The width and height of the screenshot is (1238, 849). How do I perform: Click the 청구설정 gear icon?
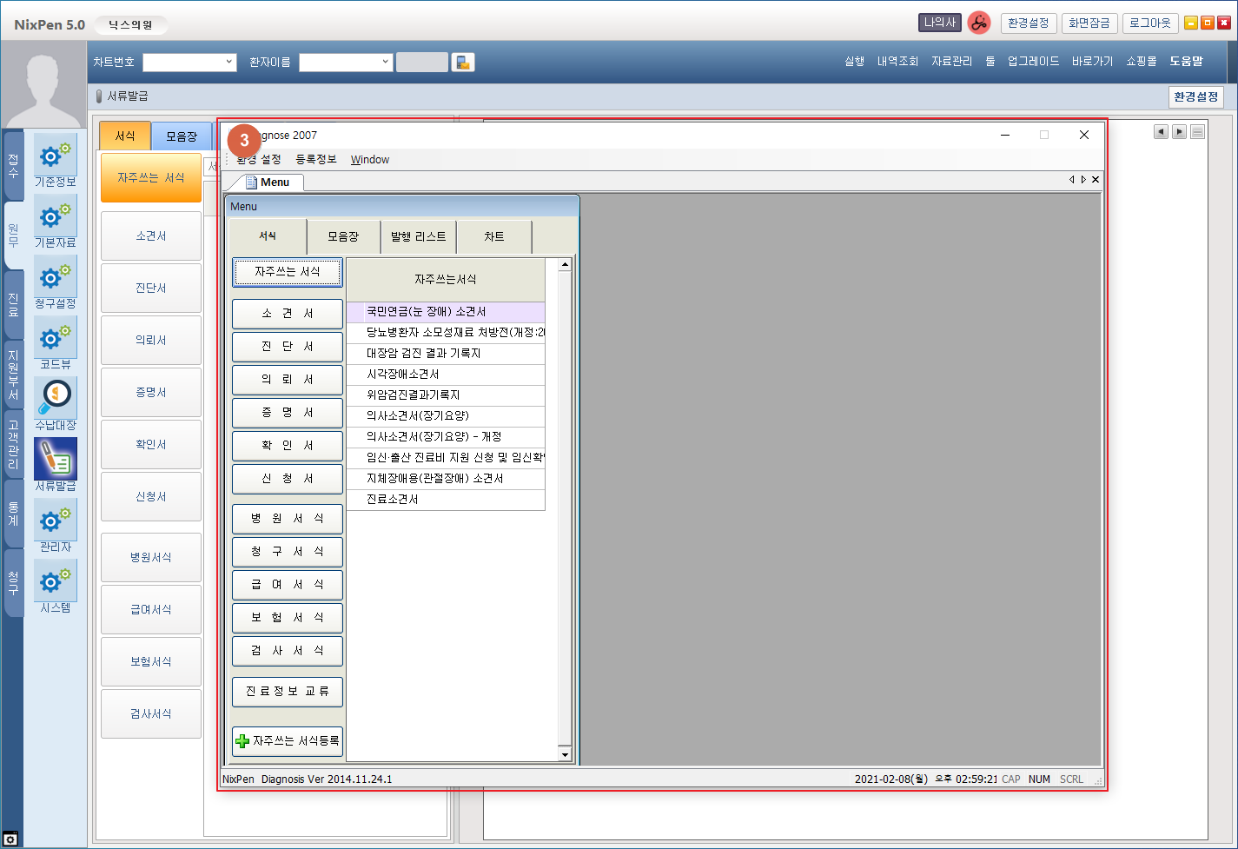tap(56, 278)
